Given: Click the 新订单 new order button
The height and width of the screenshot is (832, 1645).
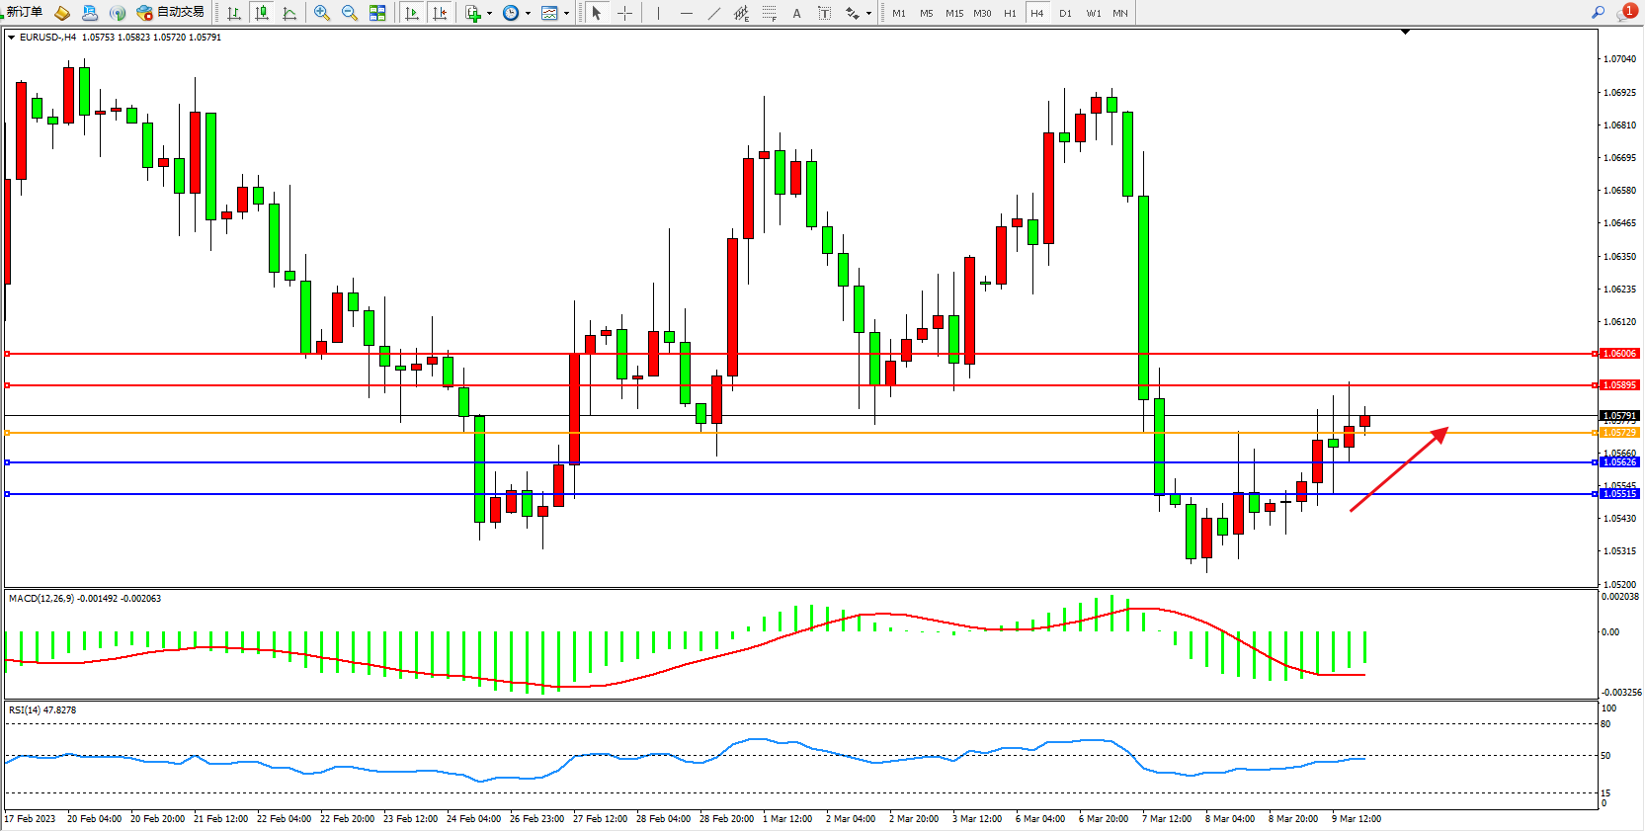Looking at the screenshot, I should (24, 12).
